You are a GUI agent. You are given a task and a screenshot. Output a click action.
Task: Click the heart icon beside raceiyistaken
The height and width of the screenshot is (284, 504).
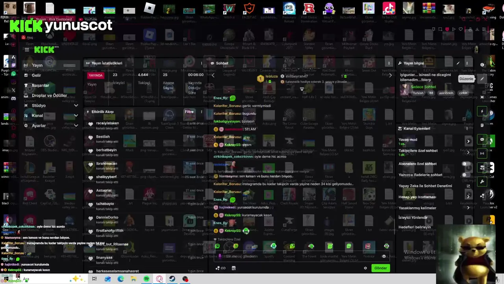[91, 124]
